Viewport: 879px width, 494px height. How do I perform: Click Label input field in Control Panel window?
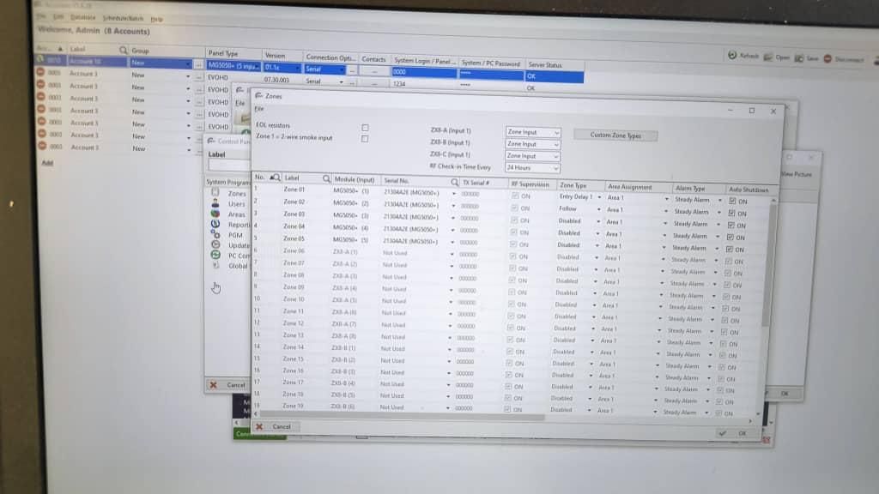229,165
